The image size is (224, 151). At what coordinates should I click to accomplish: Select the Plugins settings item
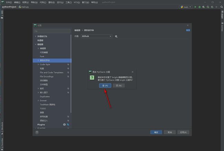pyautogui.click(x=41, y=125)
